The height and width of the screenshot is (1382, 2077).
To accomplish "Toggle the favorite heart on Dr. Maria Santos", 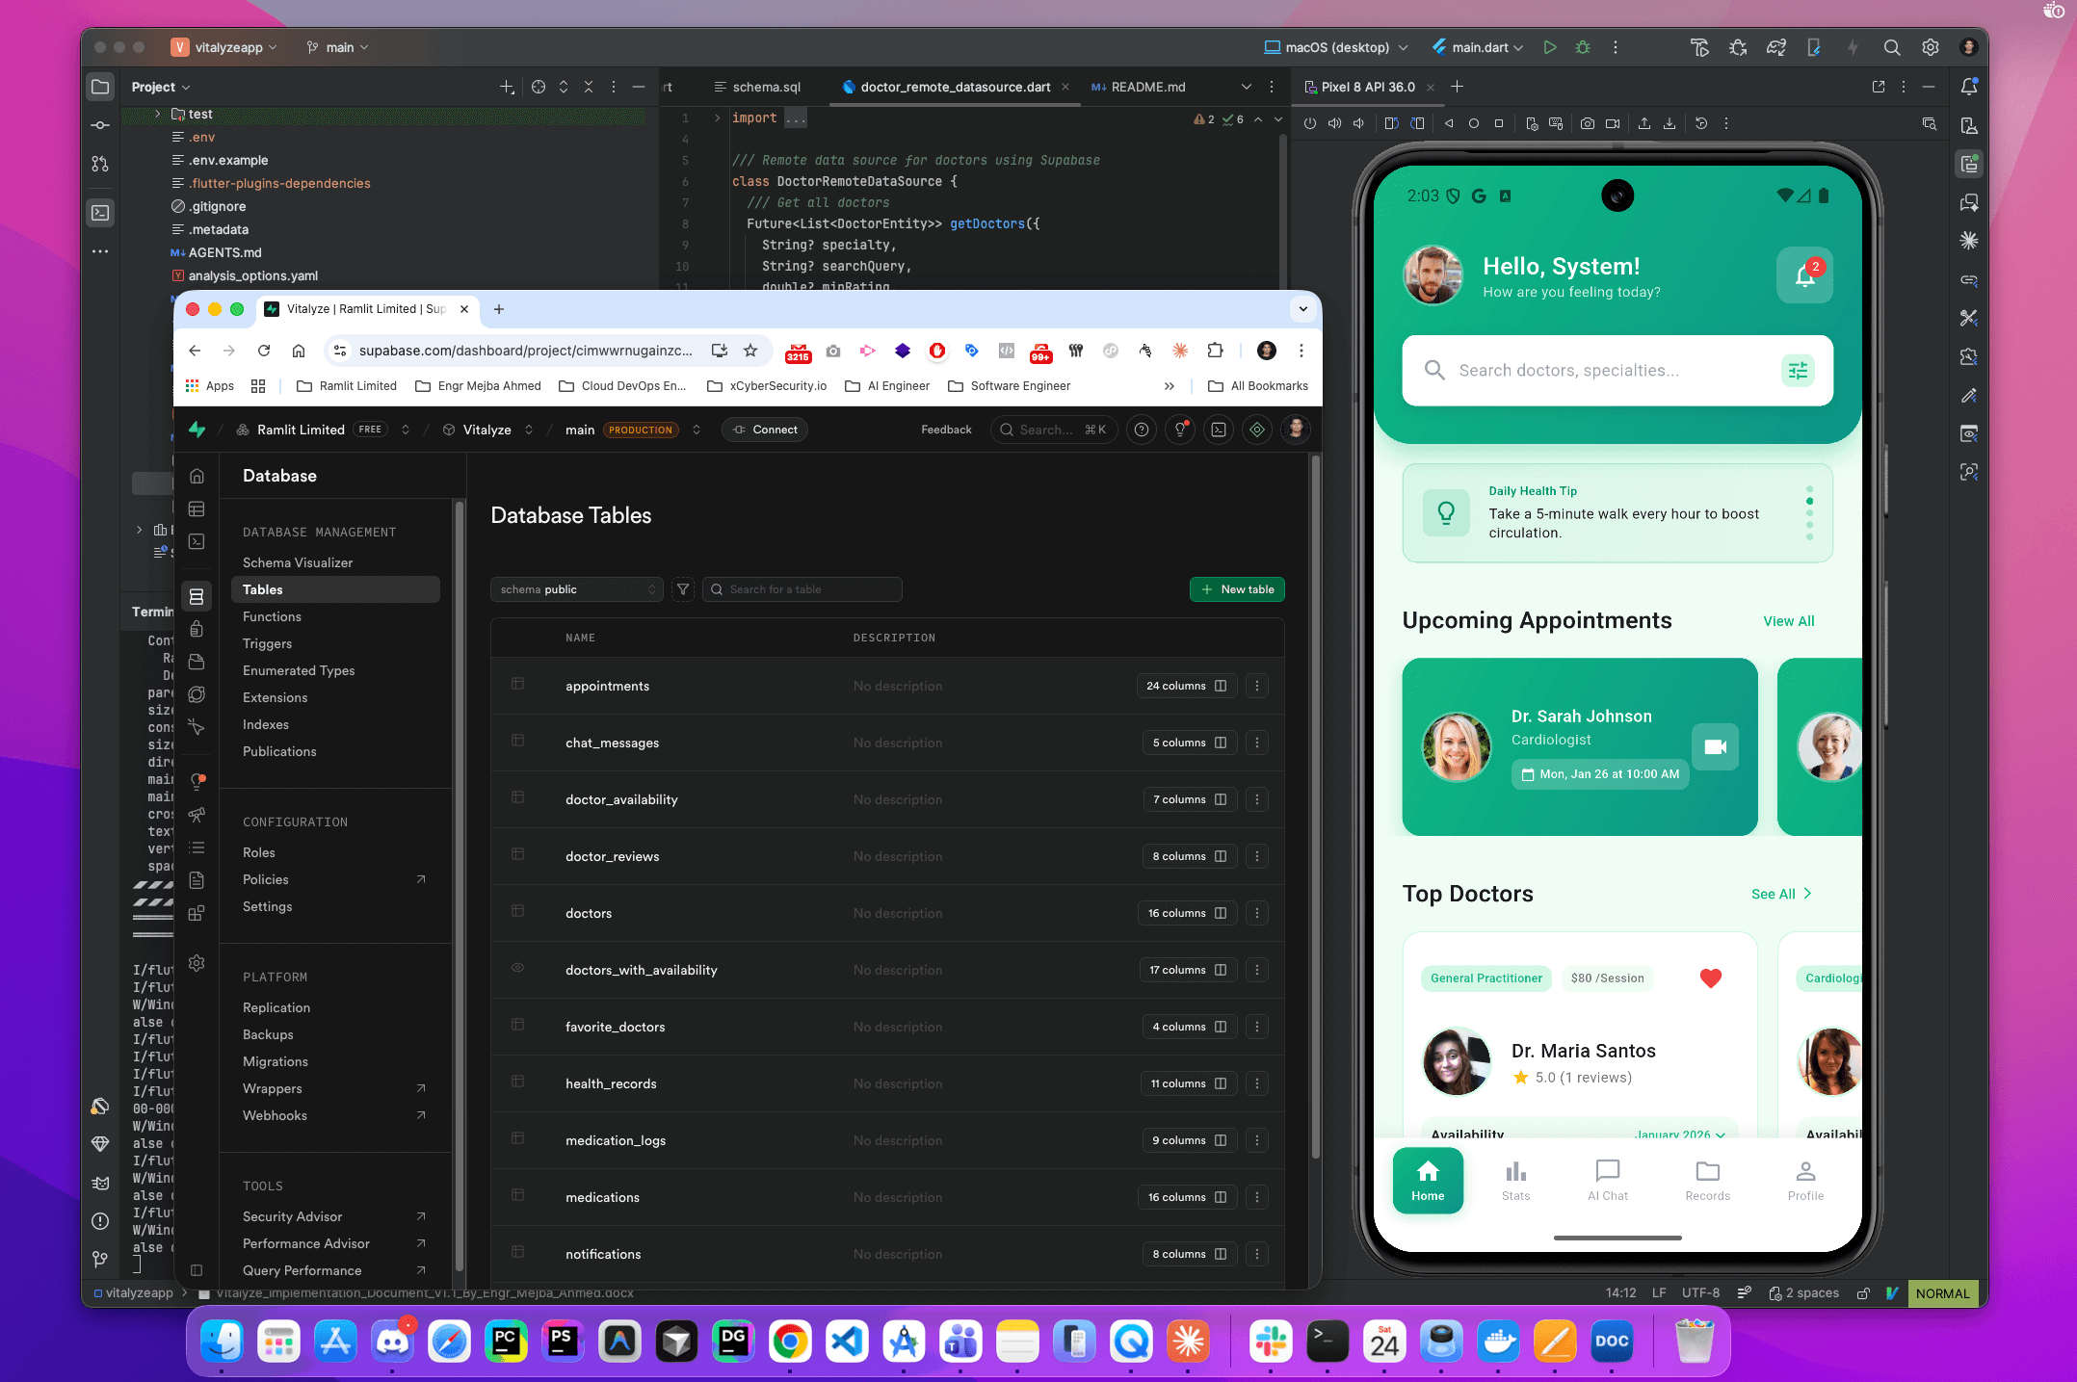I will pos(1712,978).
